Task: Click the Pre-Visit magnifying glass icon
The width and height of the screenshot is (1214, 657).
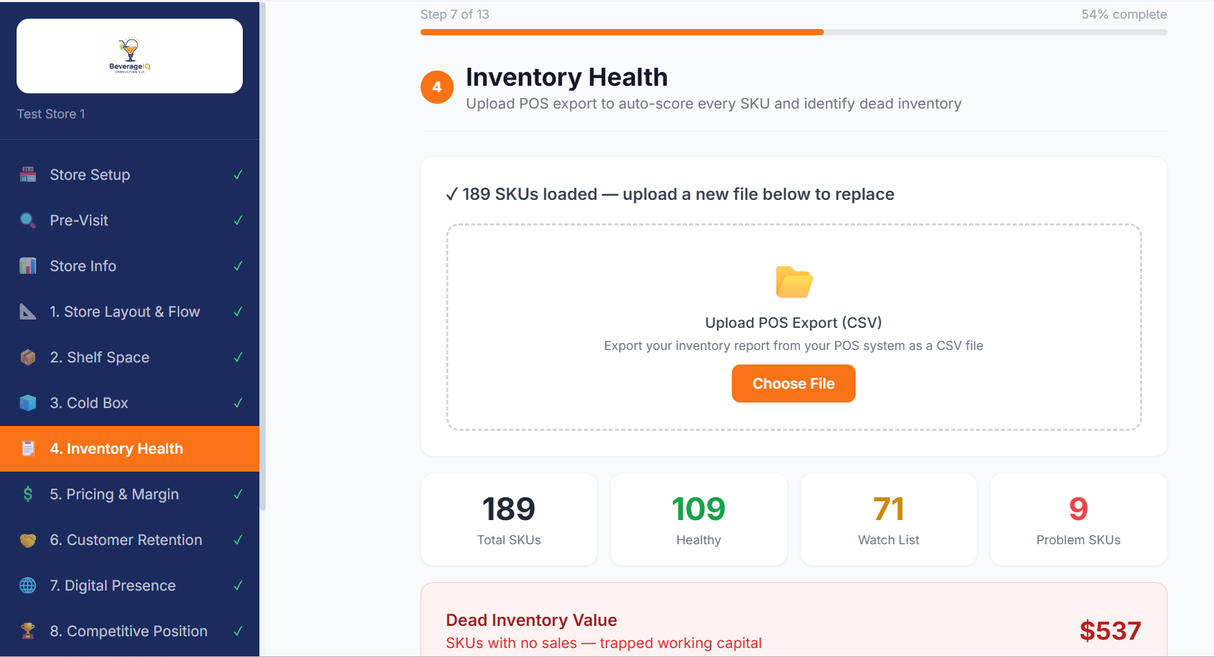Action: tap(28, 220)
